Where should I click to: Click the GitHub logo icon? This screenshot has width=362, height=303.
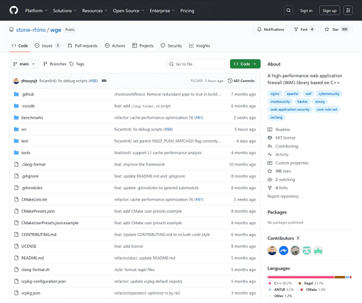[14, 10]
